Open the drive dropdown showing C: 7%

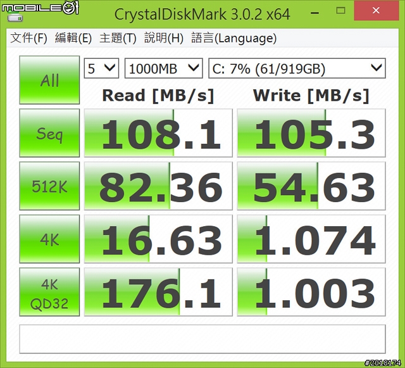click(297, 68)
